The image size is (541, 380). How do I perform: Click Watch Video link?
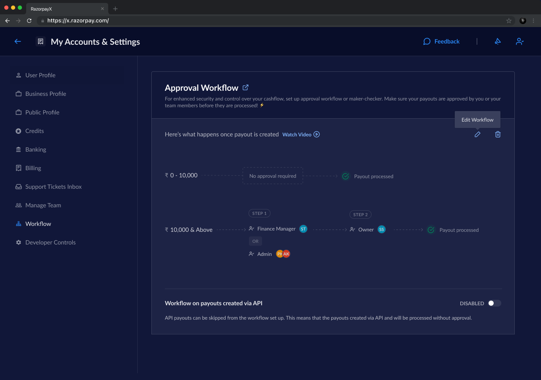(297, 134)
